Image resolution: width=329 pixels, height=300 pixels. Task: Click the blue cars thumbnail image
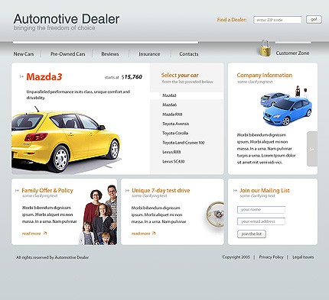click(x=286, y=105)
